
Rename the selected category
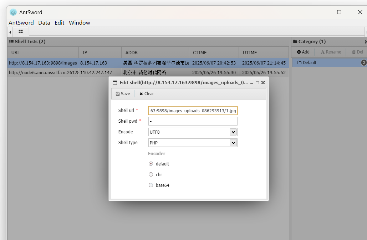[331, 52]
